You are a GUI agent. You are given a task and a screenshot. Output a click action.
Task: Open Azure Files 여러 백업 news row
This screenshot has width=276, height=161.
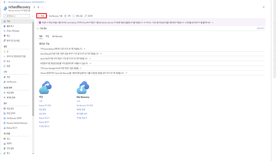pyautogui.click(x=152, y=58)
